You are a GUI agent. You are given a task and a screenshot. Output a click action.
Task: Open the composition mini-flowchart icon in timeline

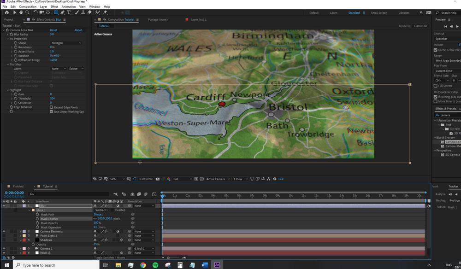[x=116, y=194]
